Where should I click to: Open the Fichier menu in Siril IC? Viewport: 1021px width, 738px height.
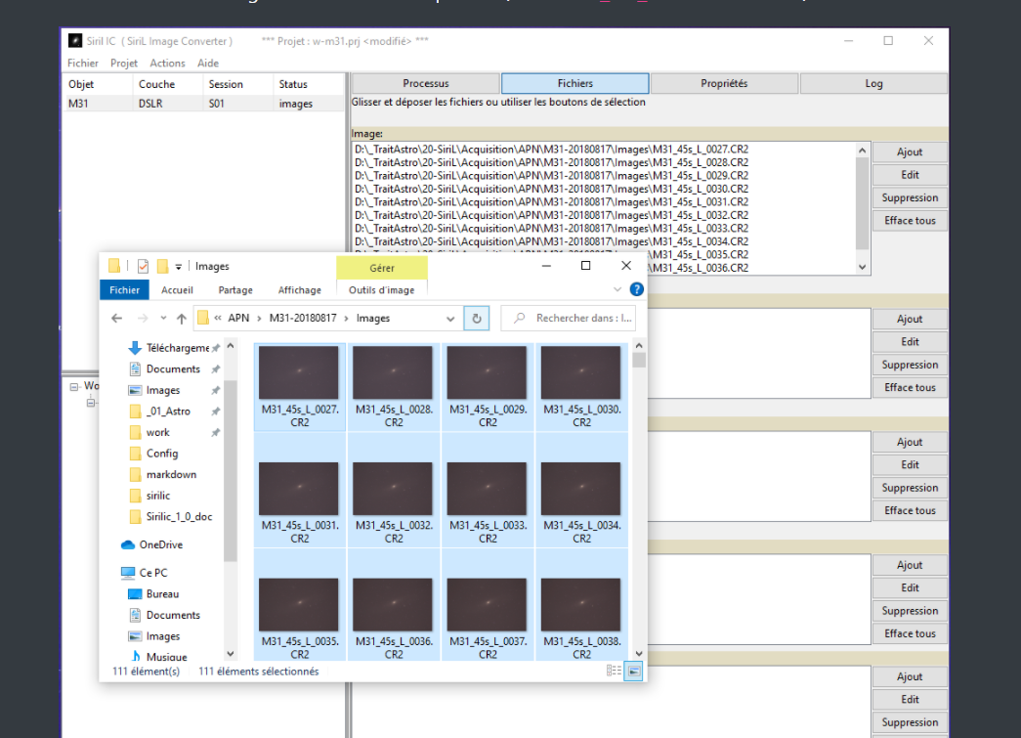[x=83, y=64]
